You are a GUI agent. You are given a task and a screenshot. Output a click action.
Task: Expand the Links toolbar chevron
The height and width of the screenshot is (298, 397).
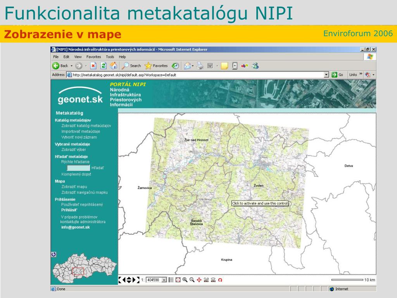click(x=361, y=74)
